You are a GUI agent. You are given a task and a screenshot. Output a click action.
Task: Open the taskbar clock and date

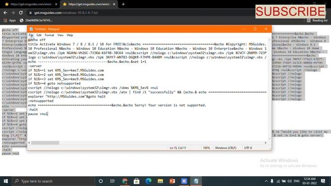309,181
